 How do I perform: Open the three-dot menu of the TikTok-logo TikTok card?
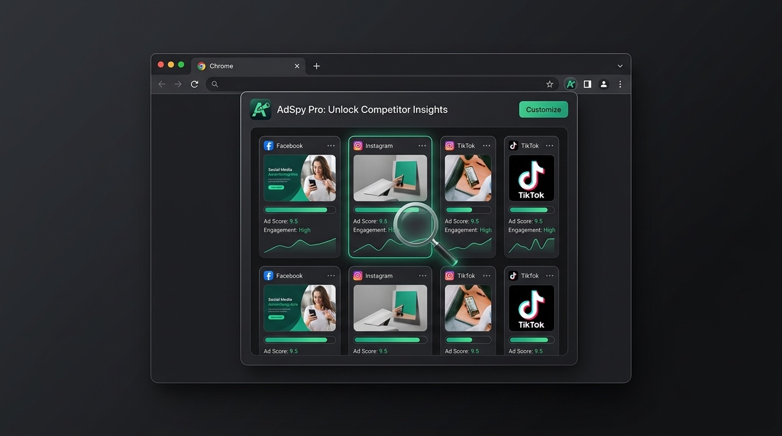(550, 146)
